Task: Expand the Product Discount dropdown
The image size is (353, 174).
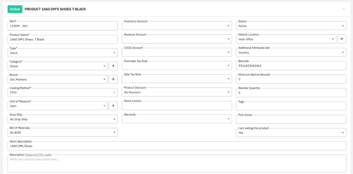Action: pos(177,92)
